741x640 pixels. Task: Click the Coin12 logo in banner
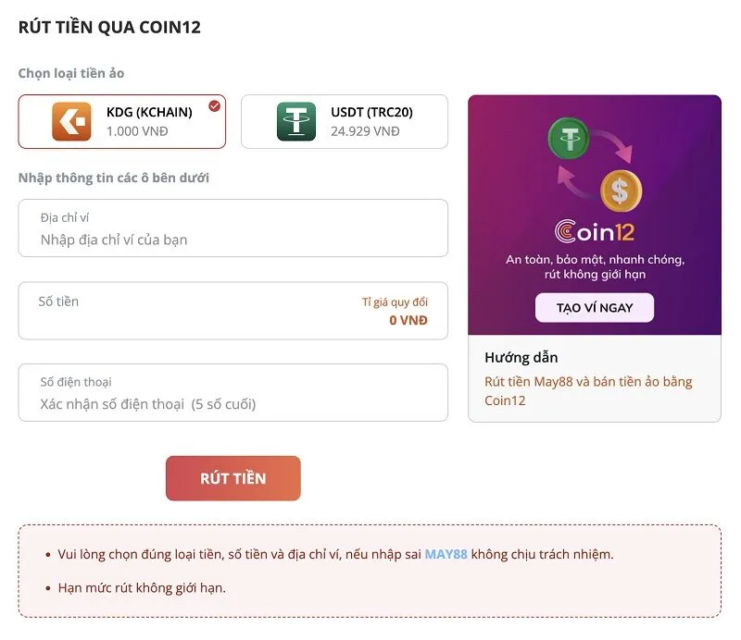pyautogui.click(x=594, y=230)
